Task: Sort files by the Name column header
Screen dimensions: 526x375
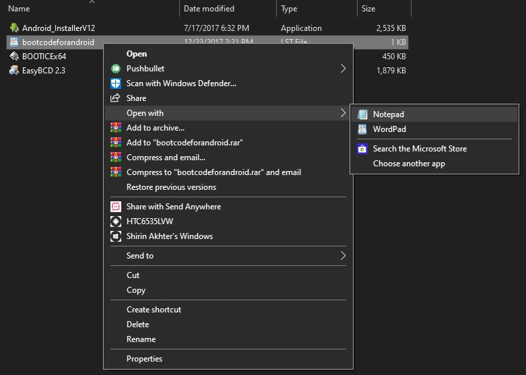Action: tap(19, 9)
